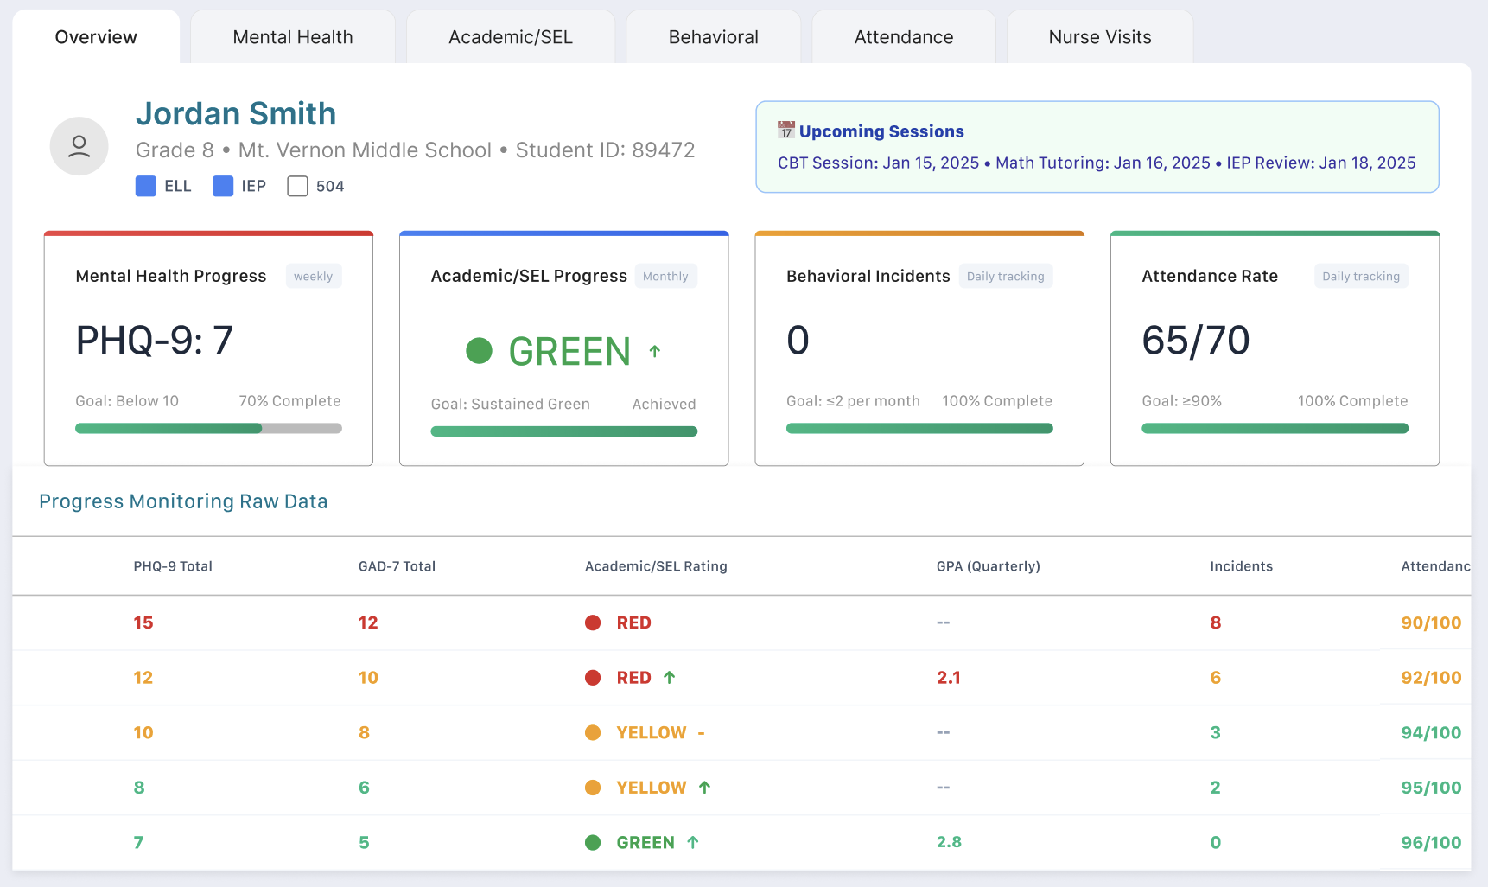Click the up arrow beside the RED rating

tap(670, 678)
